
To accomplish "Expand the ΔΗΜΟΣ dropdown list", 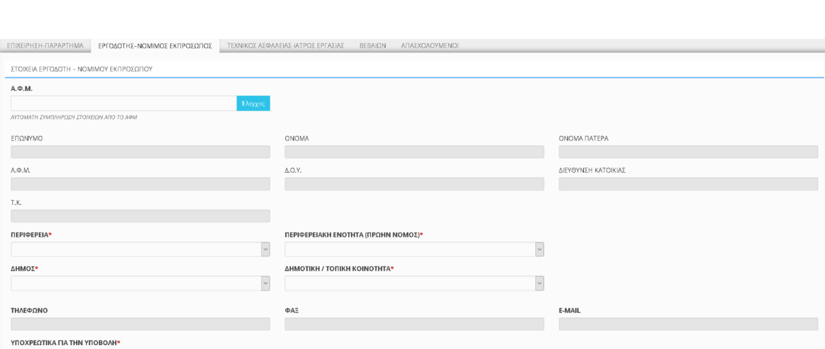I will [x=140, y=283].
